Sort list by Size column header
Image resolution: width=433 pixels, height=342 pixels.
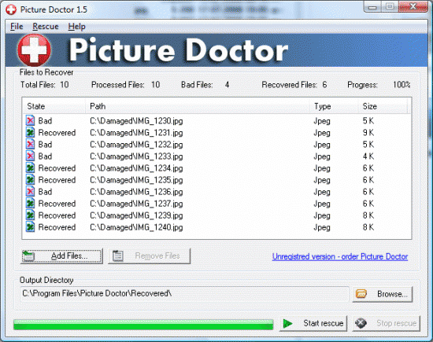pos(383,106)
